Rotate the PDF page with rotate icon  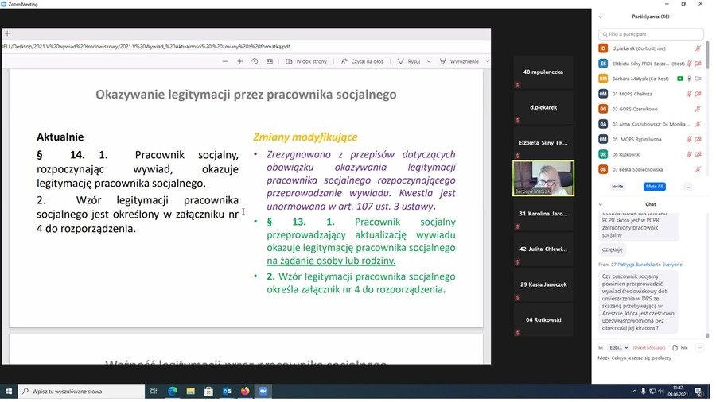pos(255,61)
